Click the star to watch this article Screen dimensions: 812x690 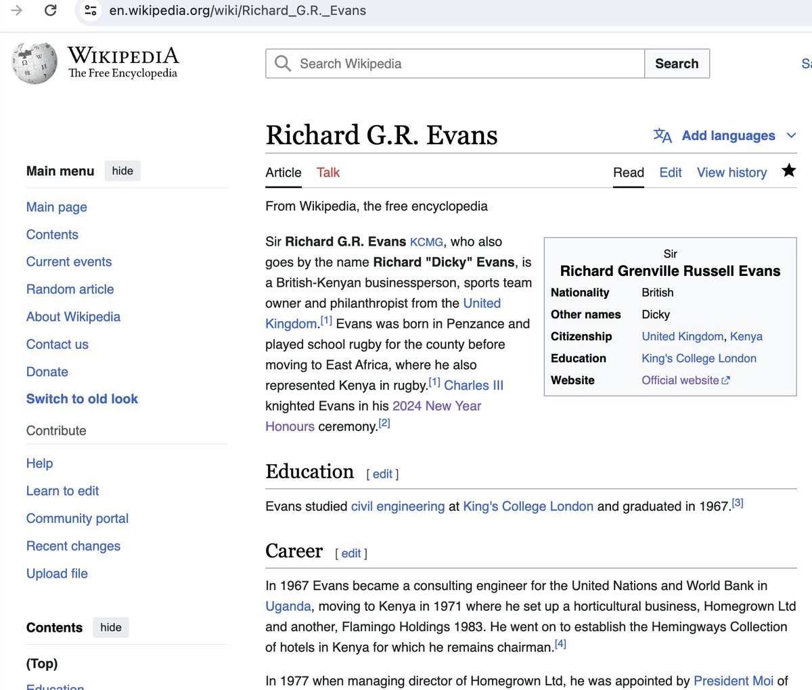pyautogui.click(x=789, y=171)
